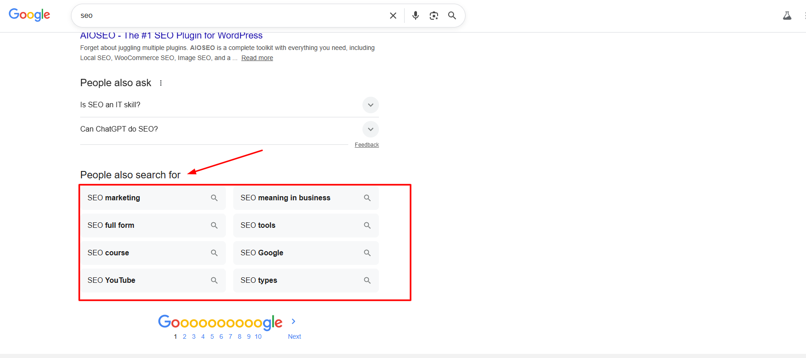Open Search Labs flask icon
This screenshot has width=806, height=358.
pyautogui.click(x=787, y=16)
